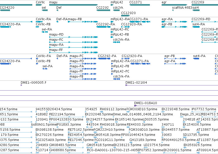Viewport: 218px width, 154px height.
Task: Click protein magu-PC
Action: point(83,59)
